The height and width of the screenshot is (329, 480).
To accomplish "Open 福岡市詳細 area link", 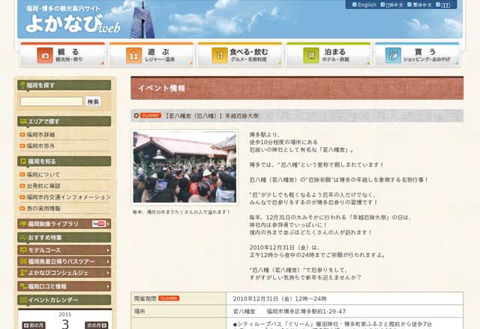I will coord(40,134).
